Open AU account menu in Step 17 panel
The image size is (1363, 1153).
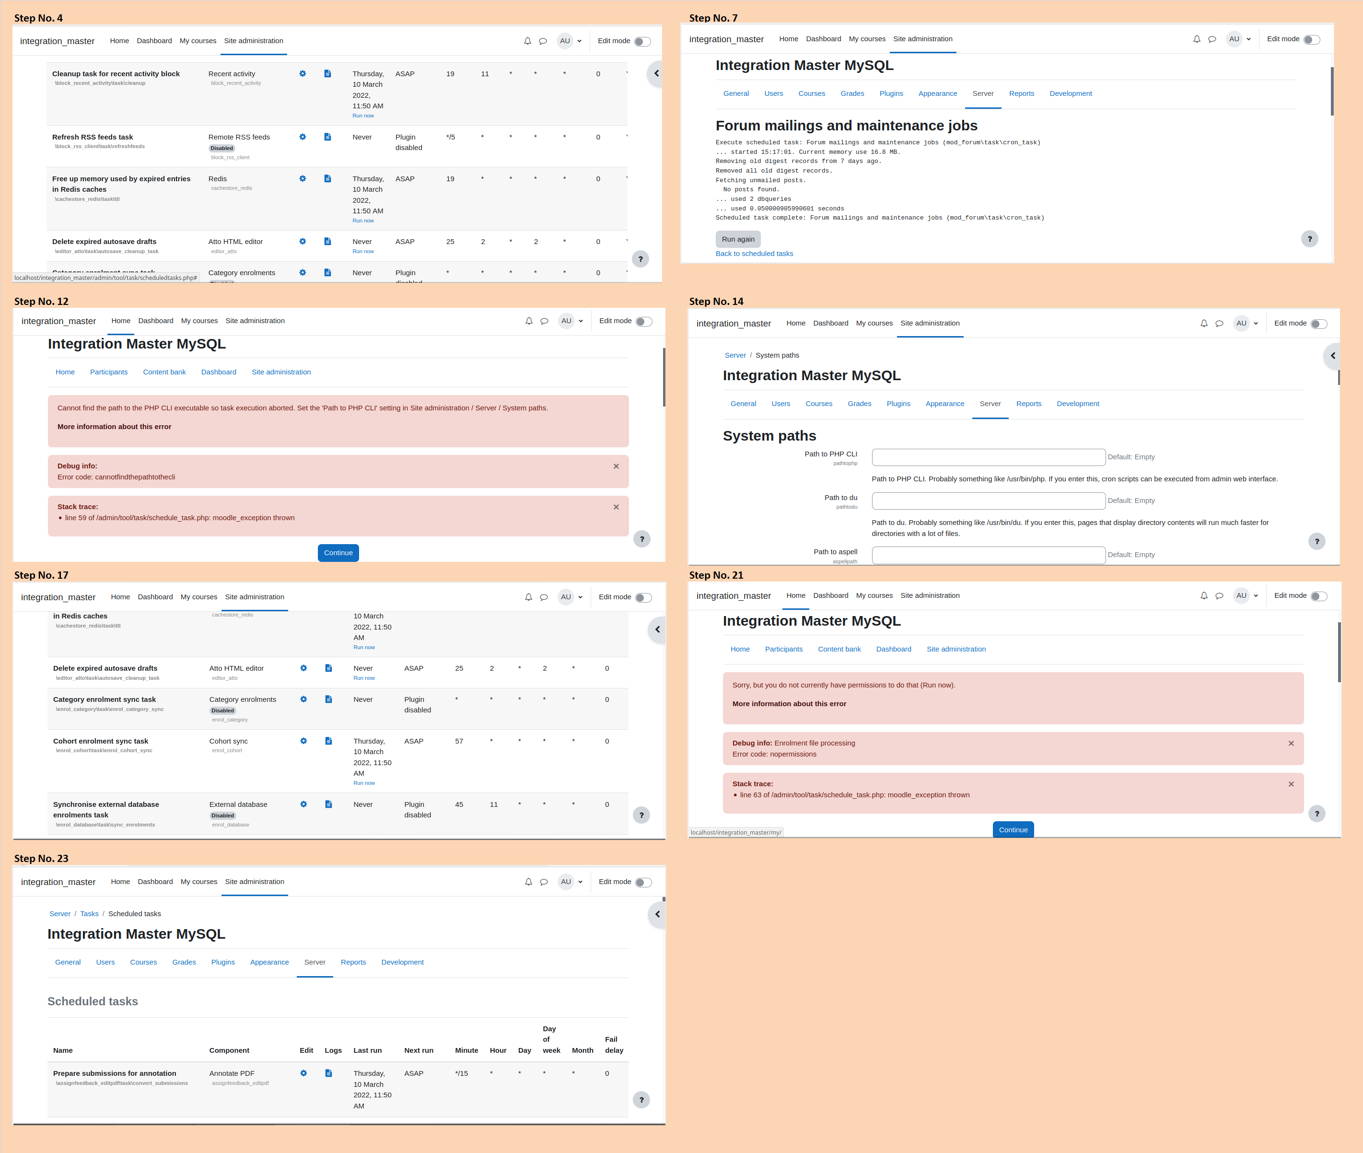(x=571, y=597)
